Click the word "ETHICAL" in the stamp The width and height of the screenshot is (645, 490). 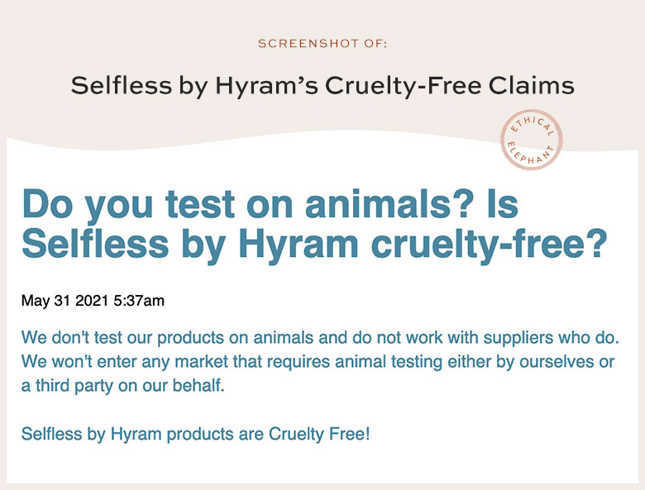coord(533,126)
